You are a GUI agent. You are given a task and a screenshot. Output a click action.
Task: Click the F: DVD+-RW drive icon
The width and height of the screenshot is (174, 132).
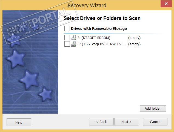[73, 44]
